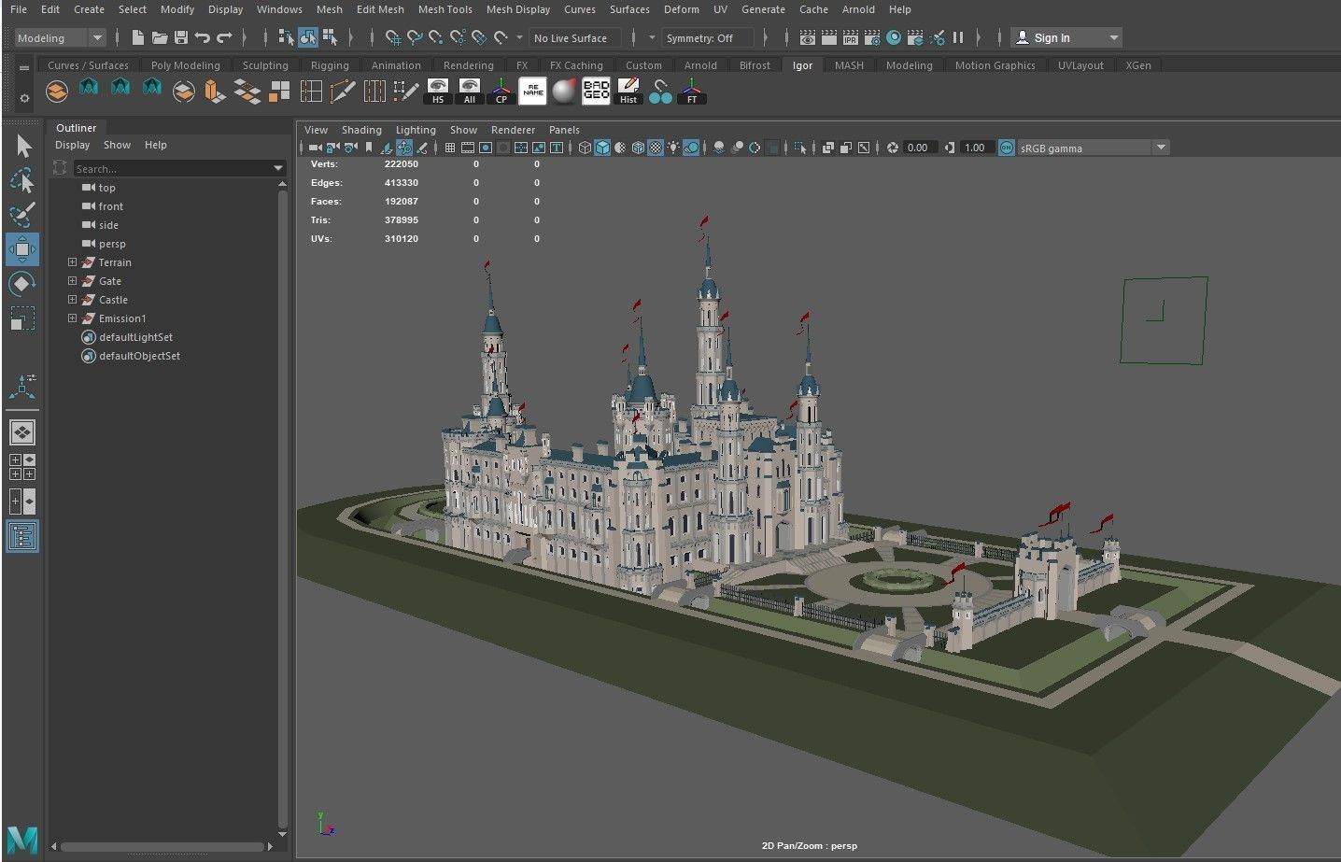Viewport: 1341px width, 862px height.
Task: Open the Mesh Tools menu
Action: pos(445,9)
